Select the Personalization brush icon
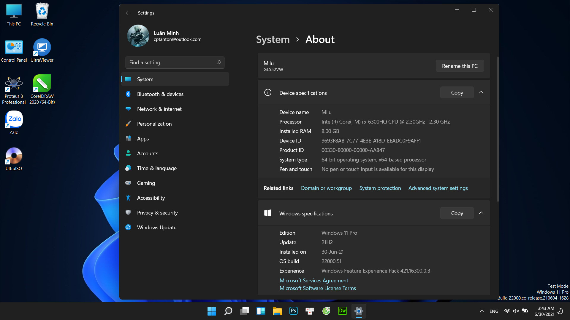570x320 pixels. pos(128,124)
